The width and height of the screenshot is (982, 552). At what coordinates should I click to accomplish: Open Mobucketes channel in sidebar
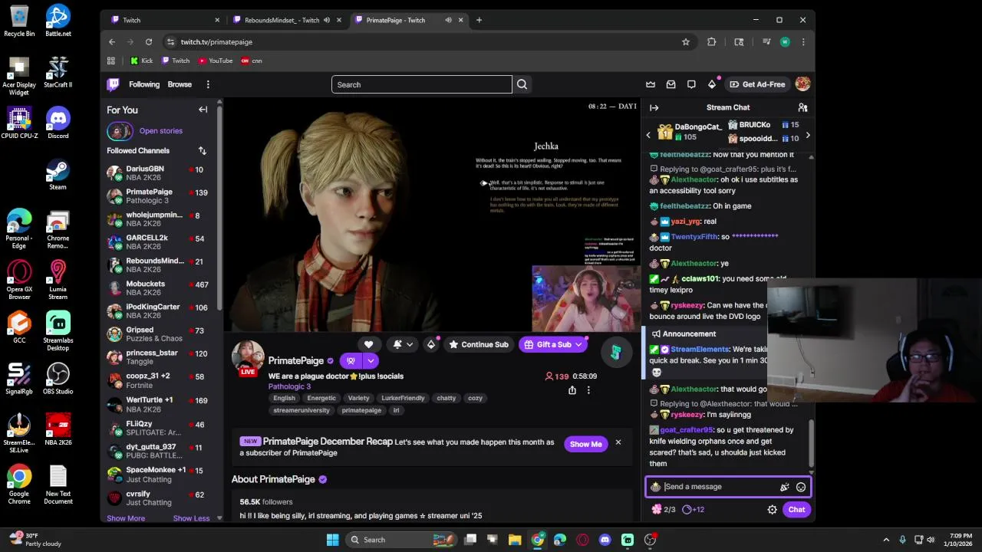161,288
